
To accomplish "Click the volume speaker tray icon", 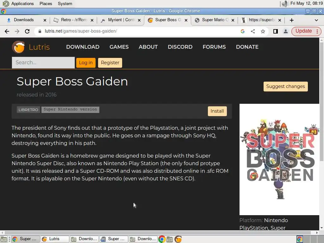I will pos(285,3).
